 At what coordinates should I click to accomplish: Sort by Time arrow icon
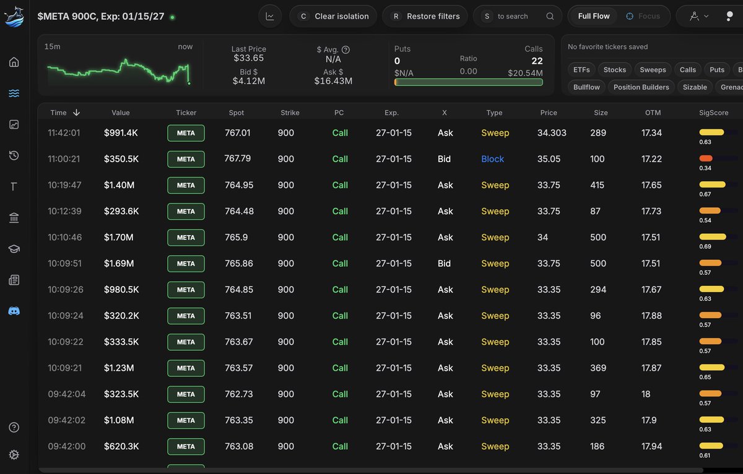pyautogui.click(x=77, y=113)
